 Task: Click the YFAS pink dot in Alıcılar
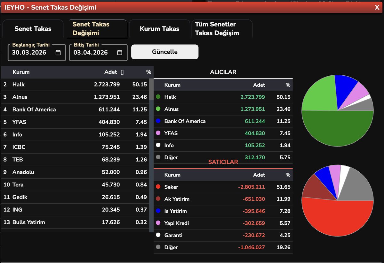pyautogui.click(x=158, y=133)
